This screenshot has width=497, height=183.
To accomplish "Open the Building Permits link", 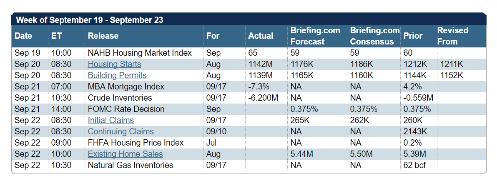I will point(117,75).
